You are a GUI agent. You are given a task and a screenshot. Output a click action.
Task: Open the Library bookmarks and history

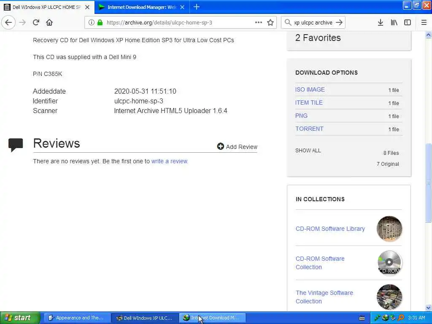tap(394, 23)
